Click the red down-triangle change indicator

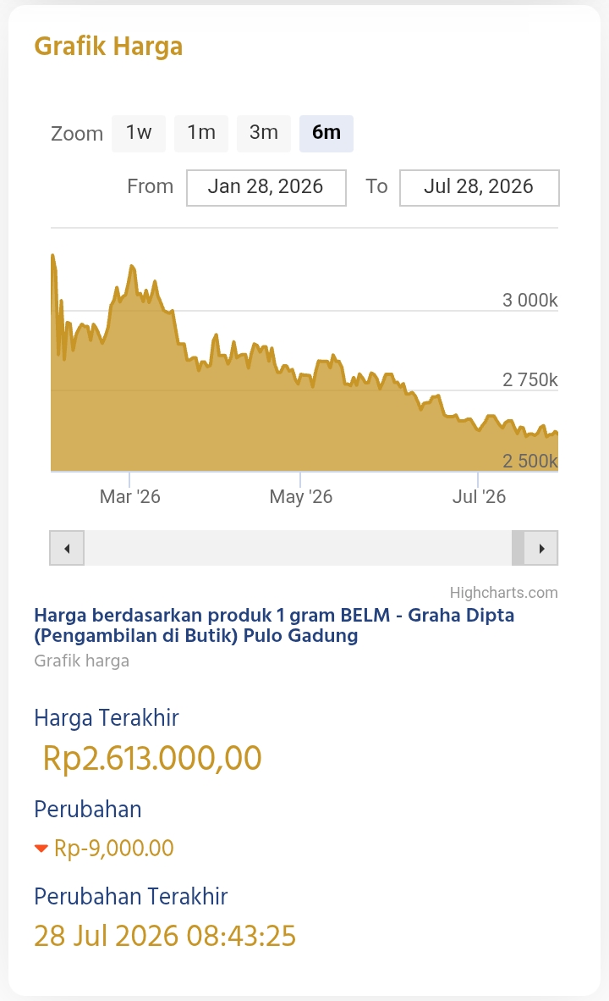coord(41,849)
